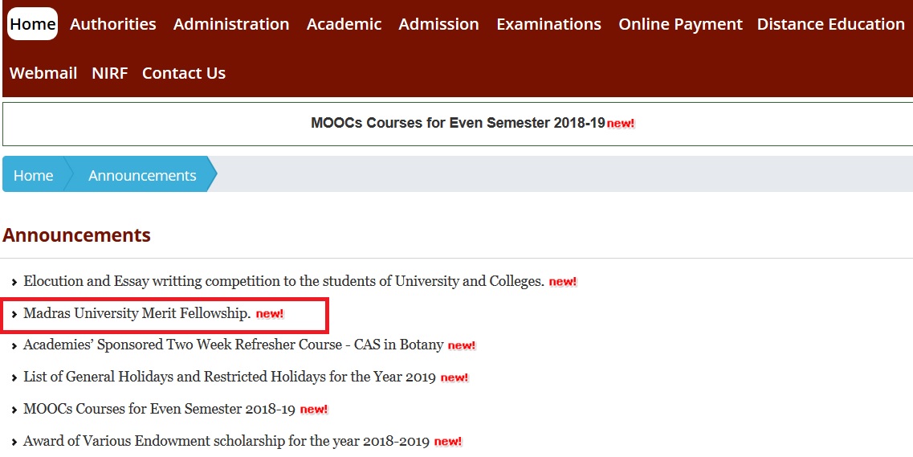Open the Examinations menu
Image resolution: width=913 pixels, height=457 pixels.
pyautogui.click(x=548, y=24)
